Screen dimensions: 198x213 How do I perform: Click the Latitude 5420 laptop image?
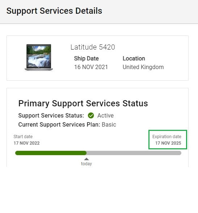(x=39, y=57)
